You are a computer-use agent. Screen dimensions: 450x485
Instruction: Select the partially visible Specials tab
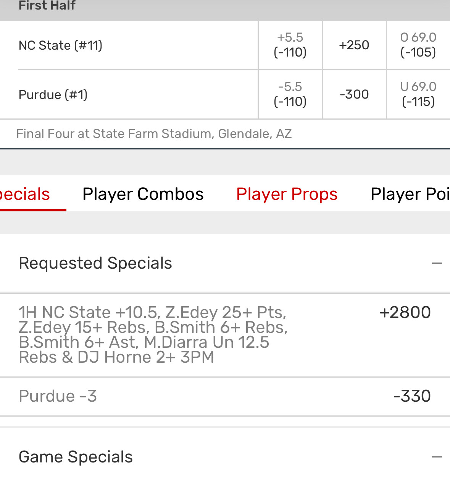click(x=25, y=194)
